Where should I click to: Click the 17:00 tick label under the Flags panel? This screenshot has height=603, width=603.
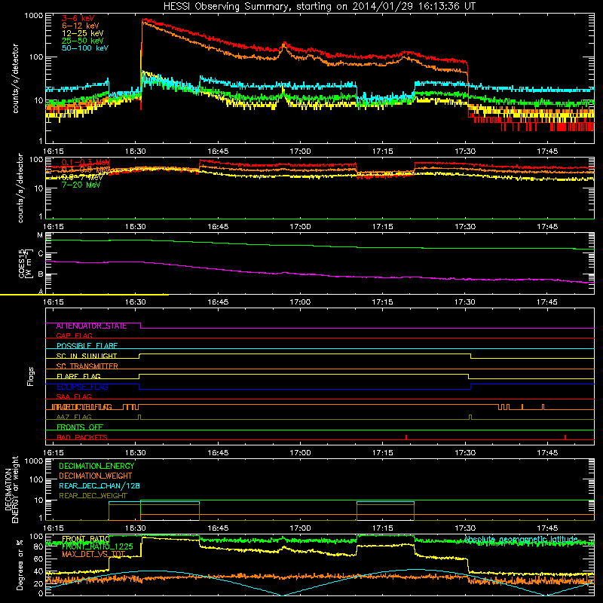click(300, 453)
